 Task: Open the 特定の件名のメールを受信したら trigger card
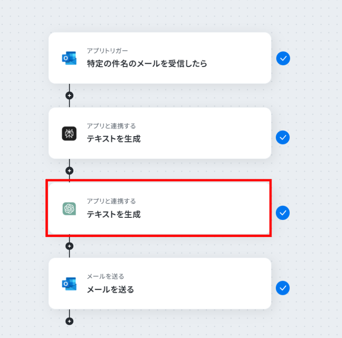coord(160,58)
